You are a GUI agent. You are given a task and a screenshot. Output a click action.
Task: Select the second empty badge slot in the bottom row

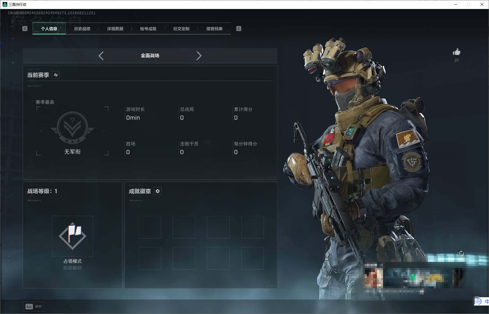click(x=184, y=258)
